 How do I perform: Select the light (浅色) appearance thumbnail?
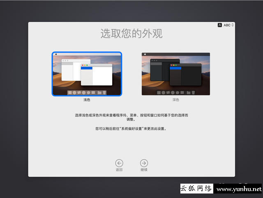(87, 74)
